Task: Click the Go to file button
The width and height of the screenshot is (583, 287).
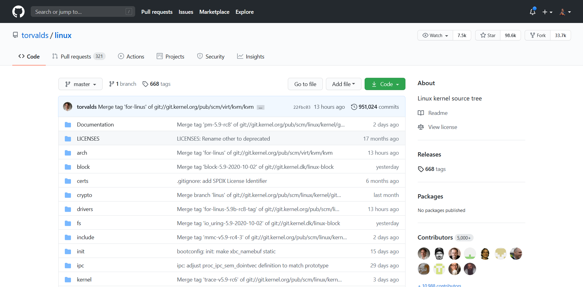Action: coord(305,84)
